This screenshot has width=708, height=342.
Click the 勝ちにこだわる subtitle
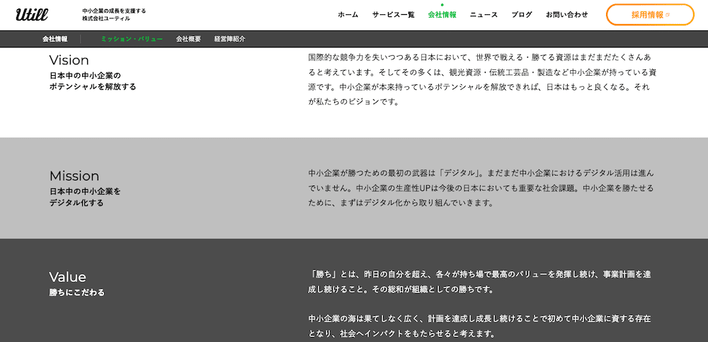tap(76, 292)
